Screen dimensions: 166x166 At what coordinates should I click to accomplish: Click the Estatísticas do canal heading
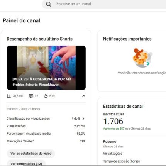tap(123, 106)
